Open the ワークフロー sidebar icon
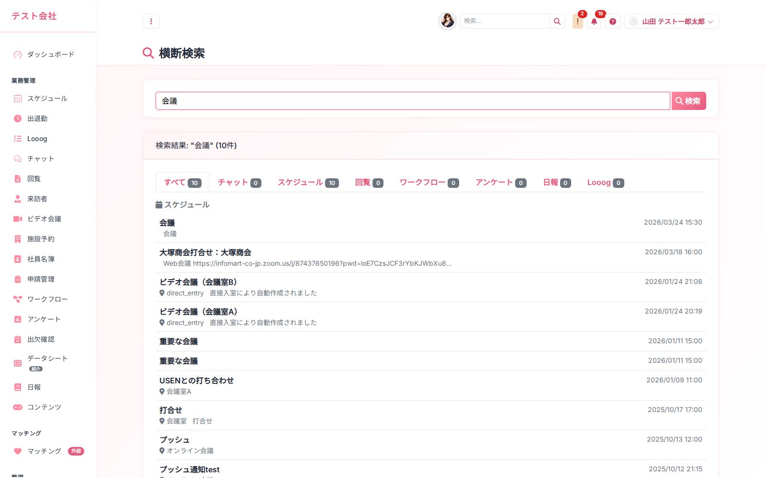The width and height of the screenshot is (766, 478). (18, 299)
